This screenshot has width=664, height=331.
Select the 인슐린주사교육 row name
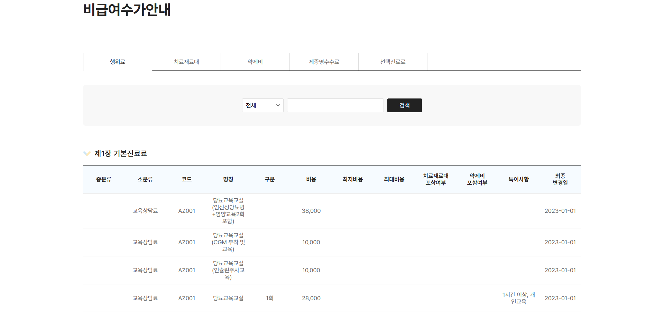[x=228, y=270]
